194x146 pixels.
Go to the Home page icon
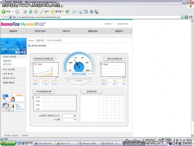[36, 12]
